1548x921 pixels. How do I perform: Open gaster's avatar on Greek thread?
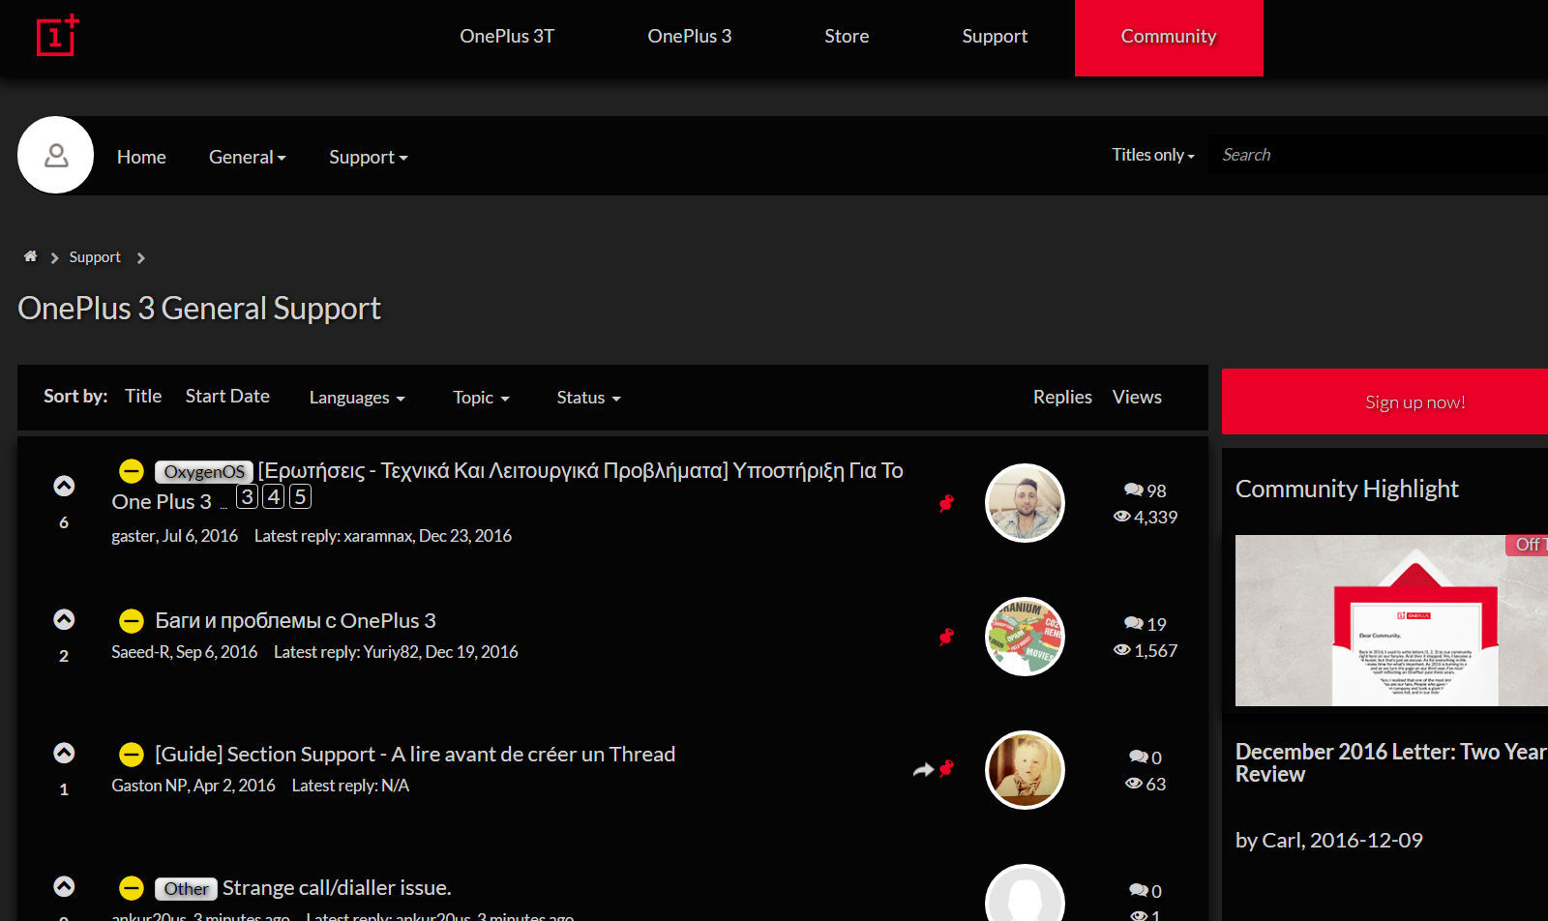pyautogui.click(x=1025, y=503)
